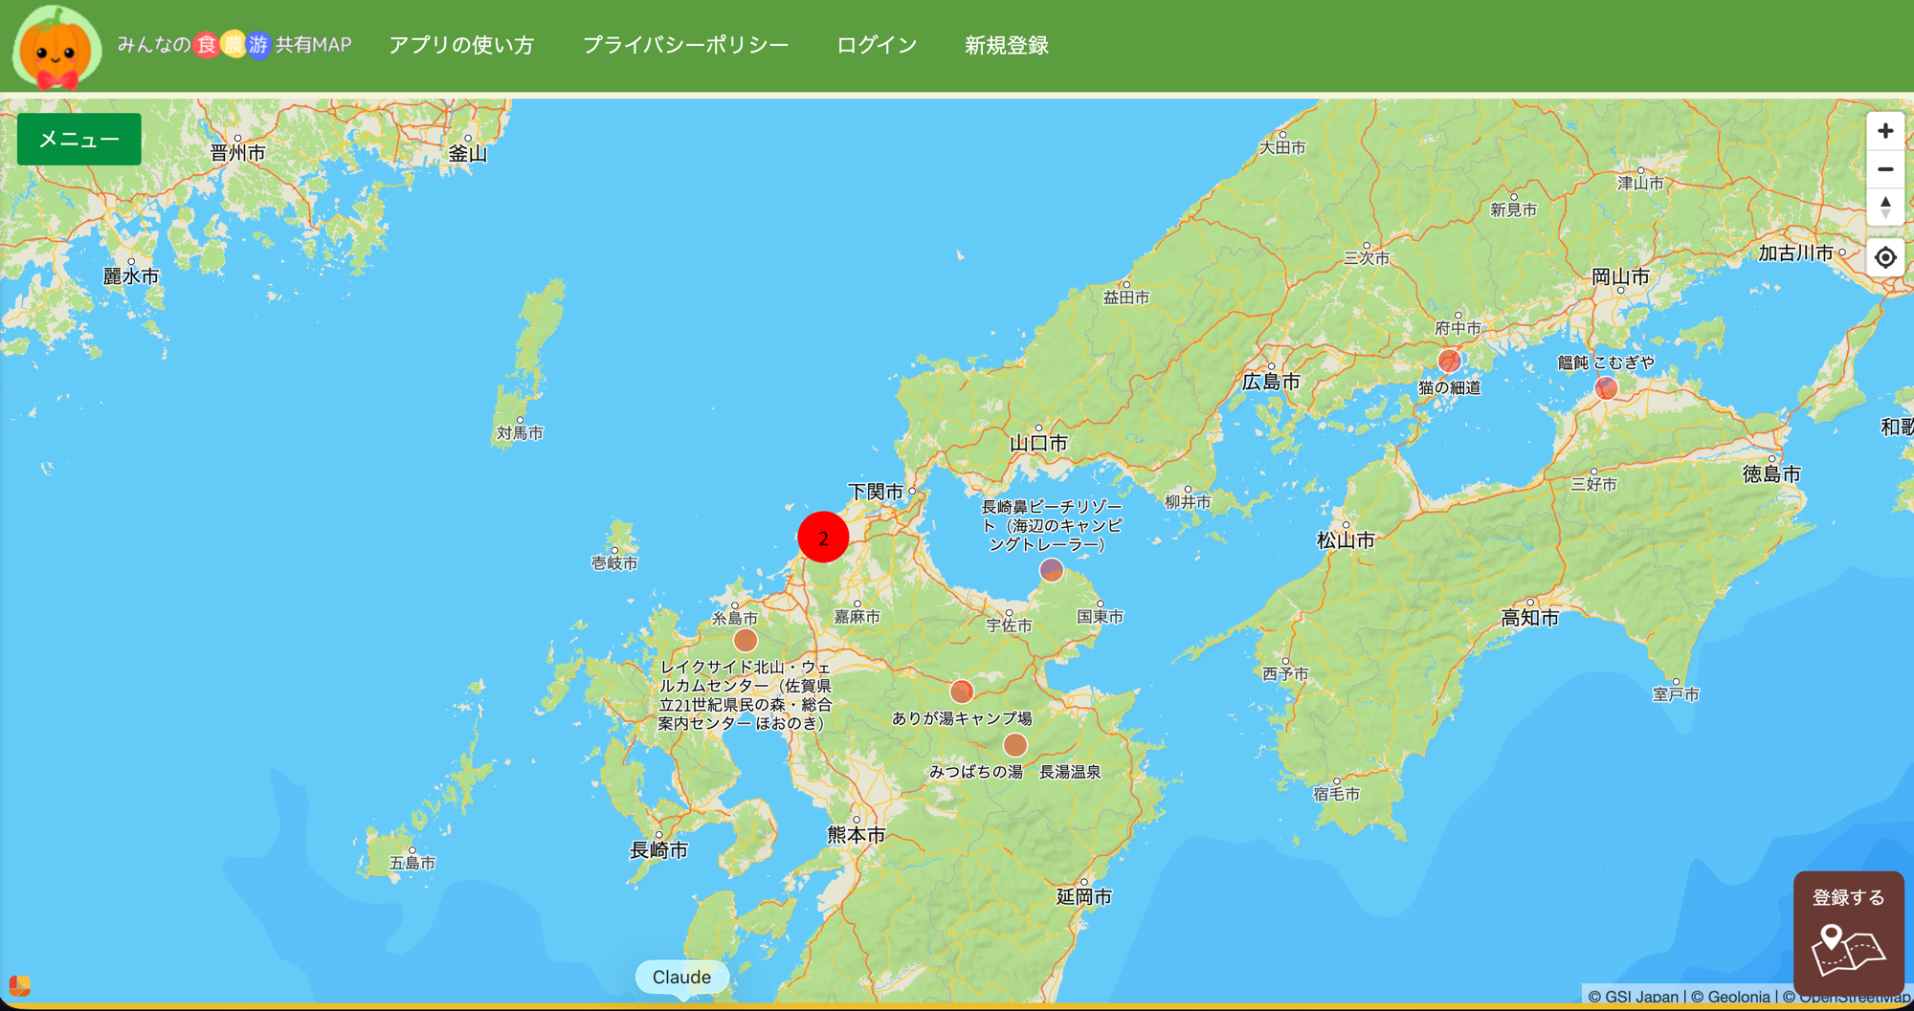Click the 津山市 label

pos(1640,183)
